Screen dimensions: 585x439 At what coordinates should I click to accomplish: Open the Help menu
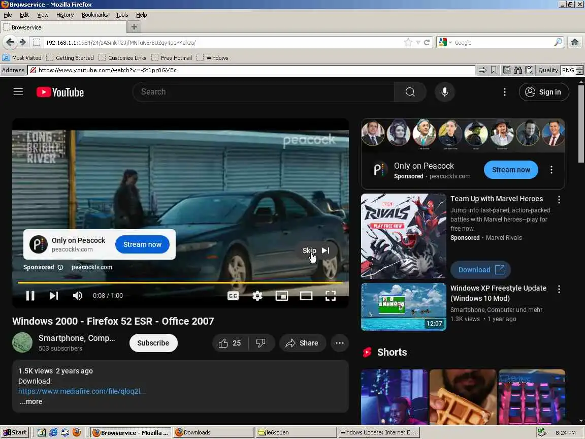pyautogui.click(x=141, y=15)
